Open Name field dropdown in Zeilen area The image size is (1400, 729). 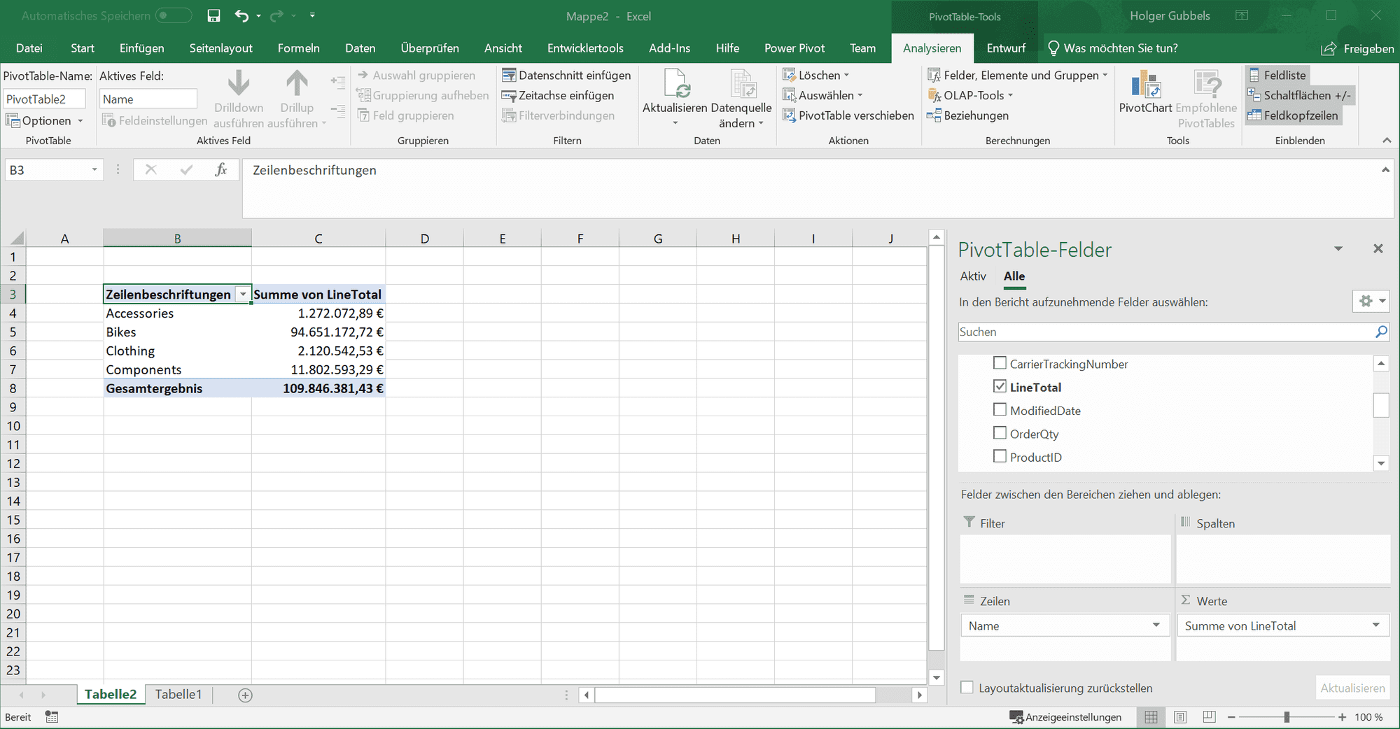pos(1156,625)
